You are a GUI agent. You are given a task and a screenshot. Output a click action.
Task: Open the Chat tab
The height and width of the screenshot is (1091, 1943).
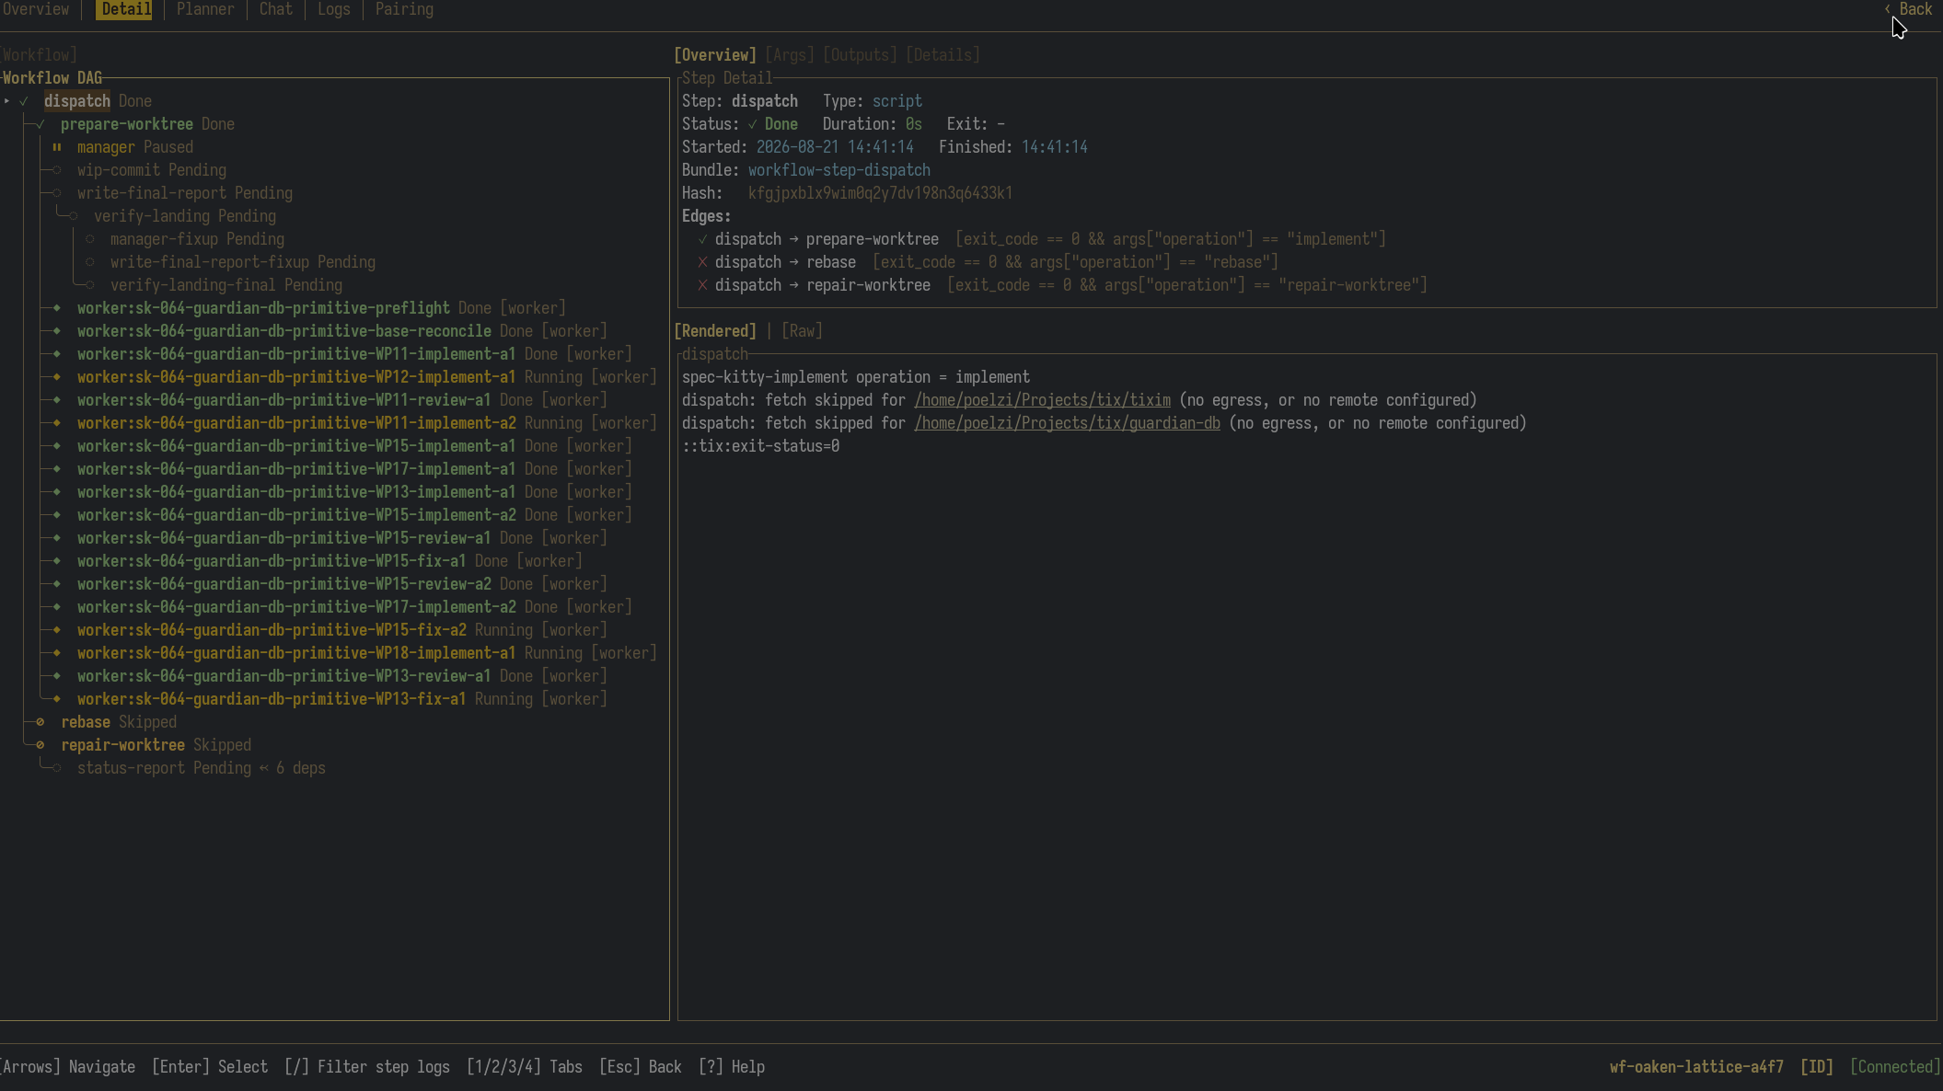pyautogui.click(x=276, y=9)
